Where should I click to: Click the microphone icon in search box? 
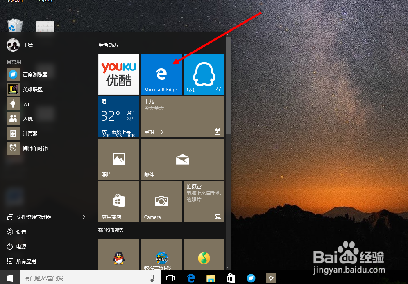pyautogui.click(x=152, y=278)
